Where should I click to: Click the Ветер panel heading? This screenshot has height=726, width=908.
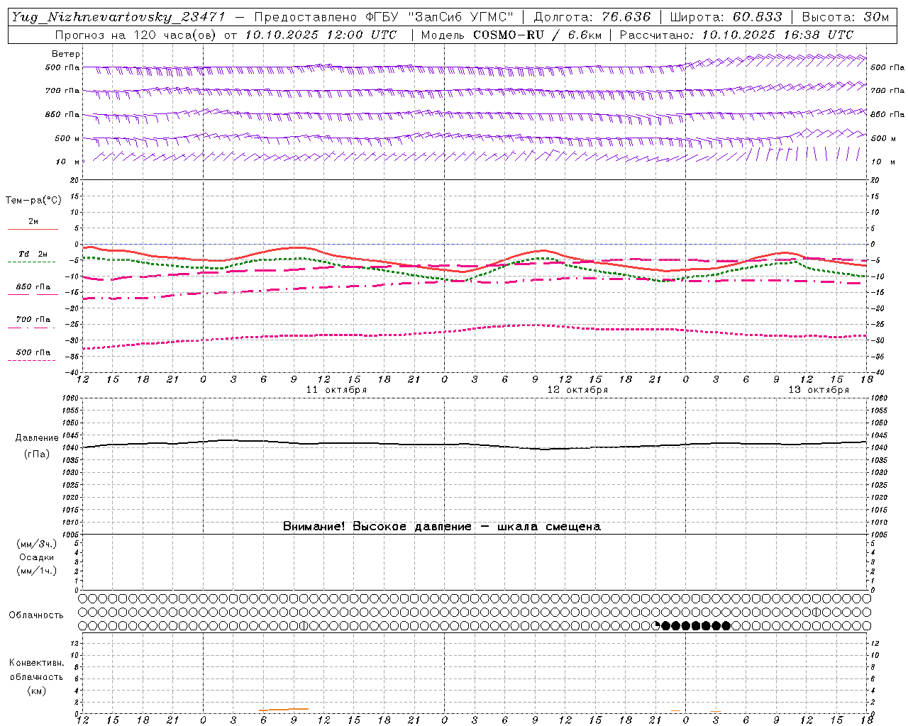click(66, 54)
